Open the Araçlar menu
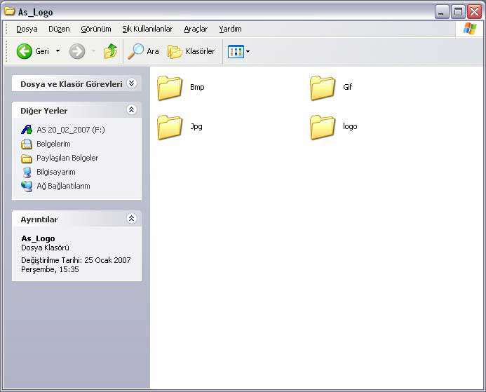Image resolution: width=486 pixels, height=392 pixels. 196,29
